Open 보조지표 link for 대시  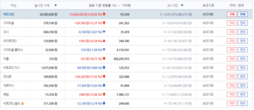208,32
